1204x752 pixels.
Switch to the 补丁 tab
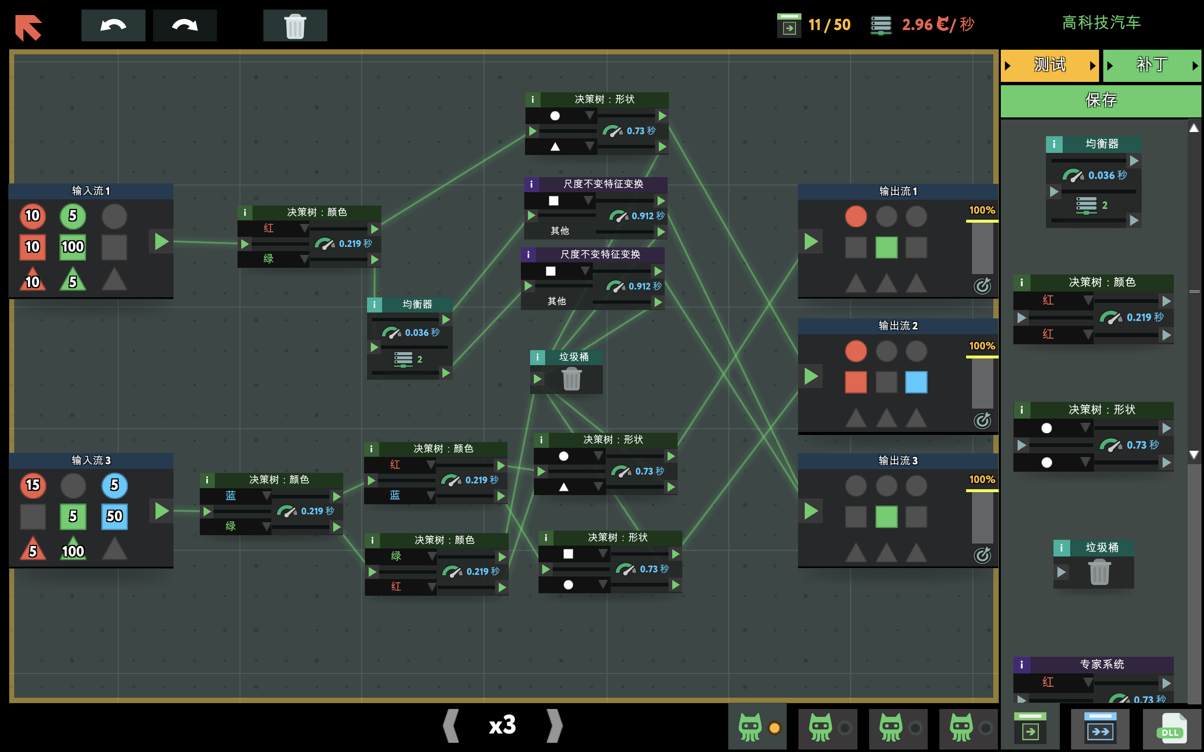(x=1151, y=65)
